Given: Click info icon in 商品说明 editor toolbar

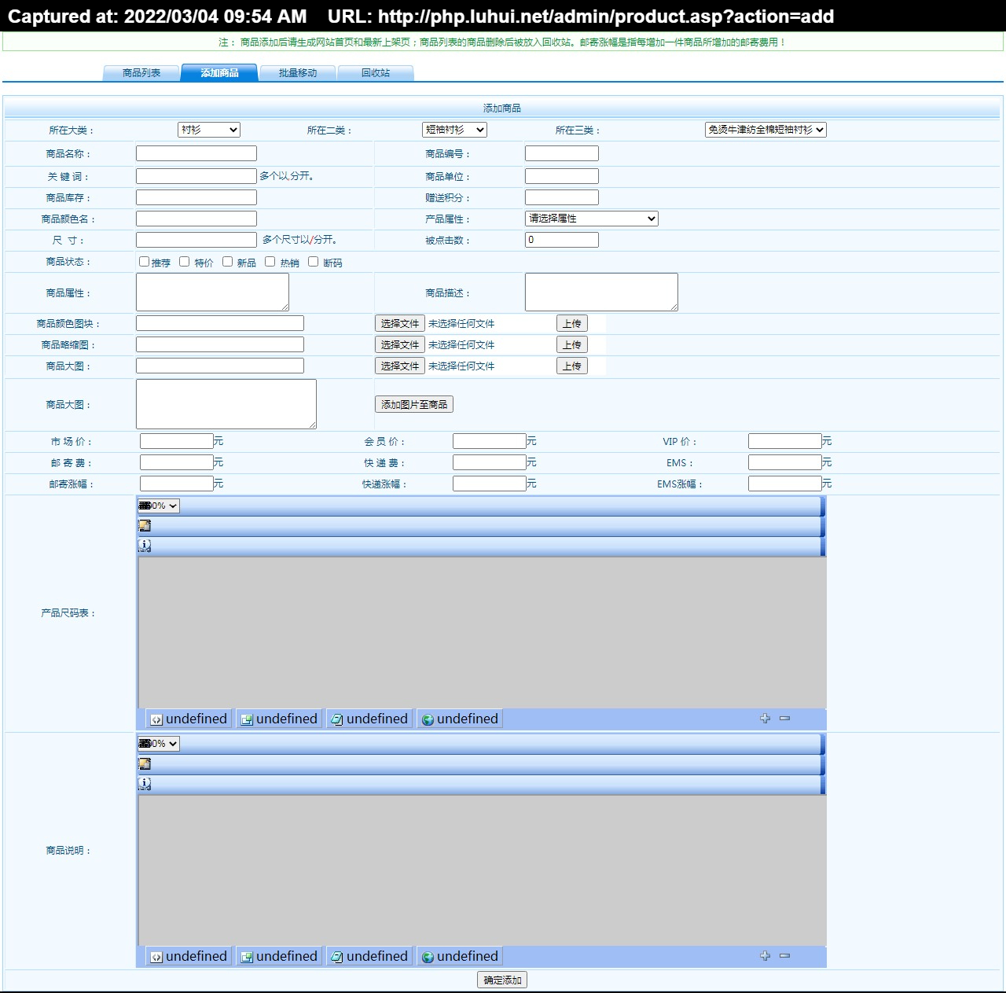Looking at the screenshot, I should (145, 783).
